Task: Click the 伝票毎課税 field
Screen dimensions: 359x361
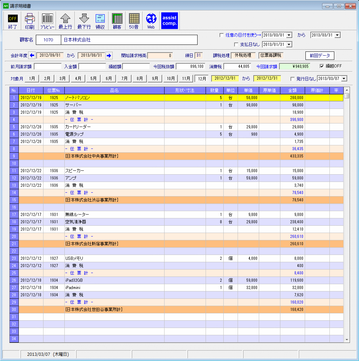Action: click(x=271, y=56)
